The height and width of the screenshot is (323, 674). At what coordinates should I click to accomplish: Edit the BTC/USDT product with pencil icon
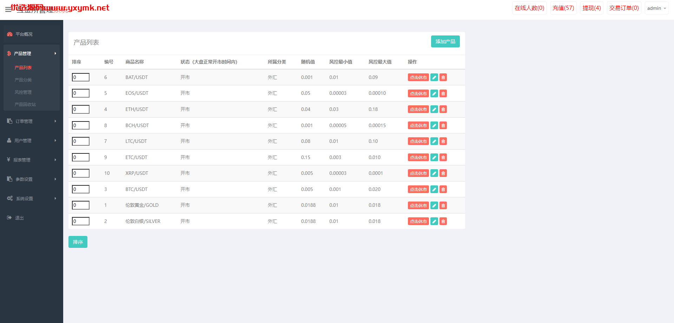pyautogui.click(x=434, y=189)
